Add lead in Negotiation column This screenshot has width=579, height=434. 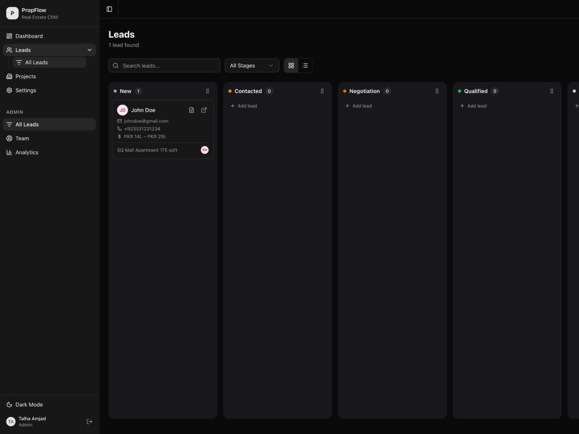pyautogui.click(x=358, y=106)
